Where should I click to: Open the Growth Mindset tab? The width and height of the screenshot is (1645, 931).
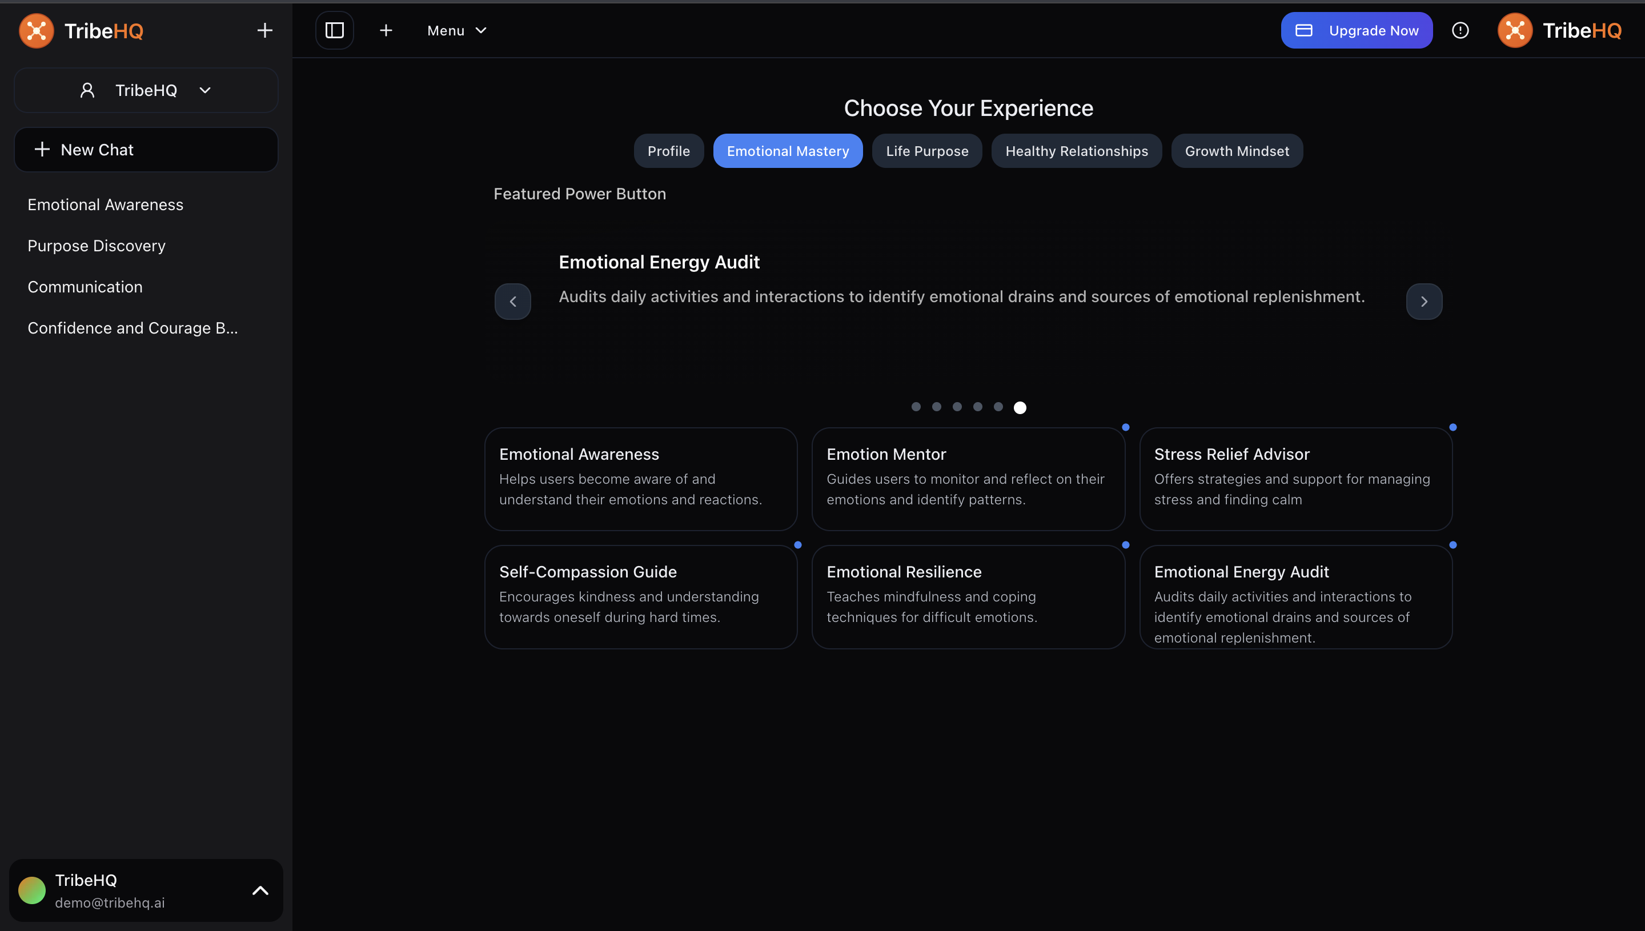(1237, 151)
